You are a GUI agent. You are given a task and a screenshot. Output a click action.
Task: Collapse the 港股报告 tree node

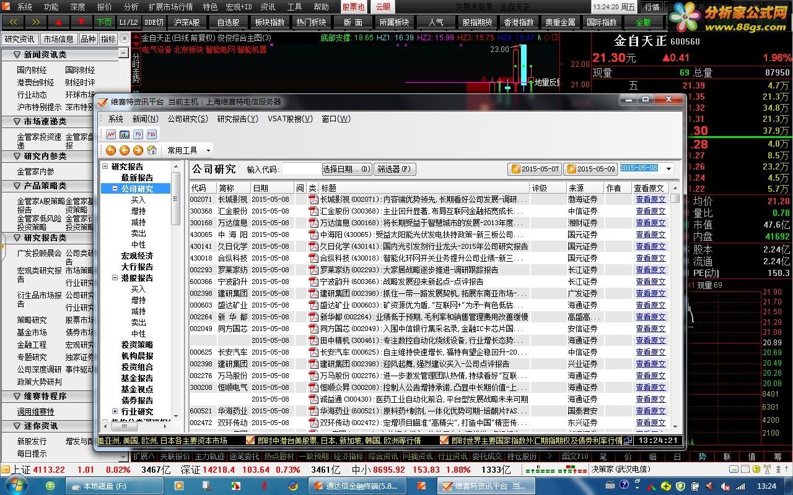click(115, 278)
